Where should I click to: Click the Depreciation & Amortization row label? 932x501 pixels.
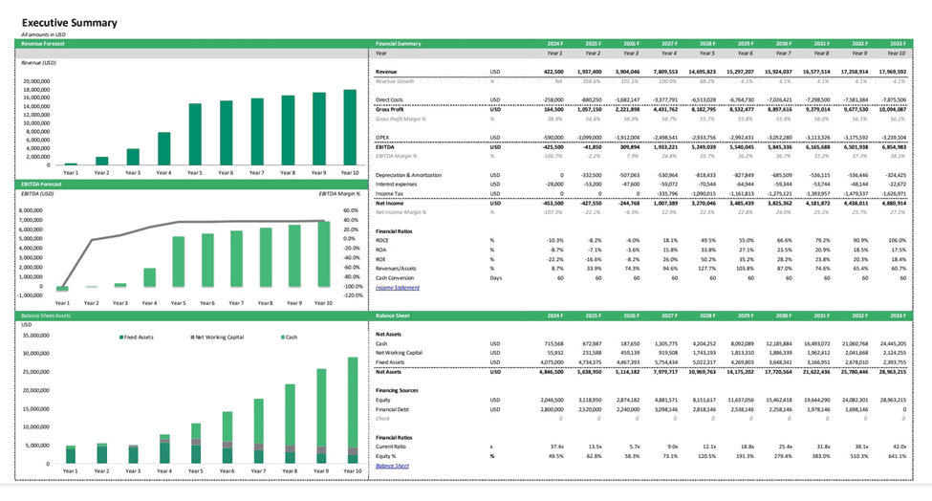pyautogui.click(x=409, y=175)
